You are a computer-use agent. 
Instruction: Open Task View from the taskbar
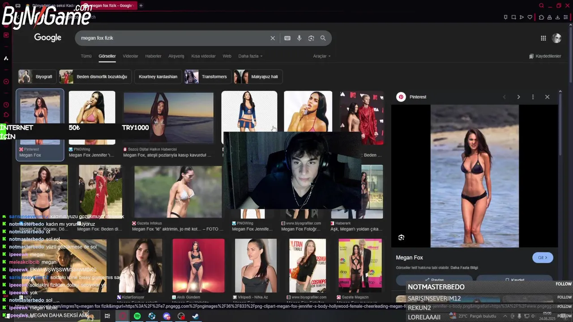[x=107, y=316]
